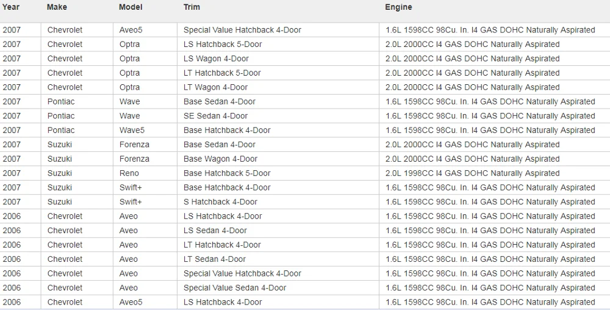
Task: Select the S Hatchback 4-Door trim
Action: (x=220, y=202)
